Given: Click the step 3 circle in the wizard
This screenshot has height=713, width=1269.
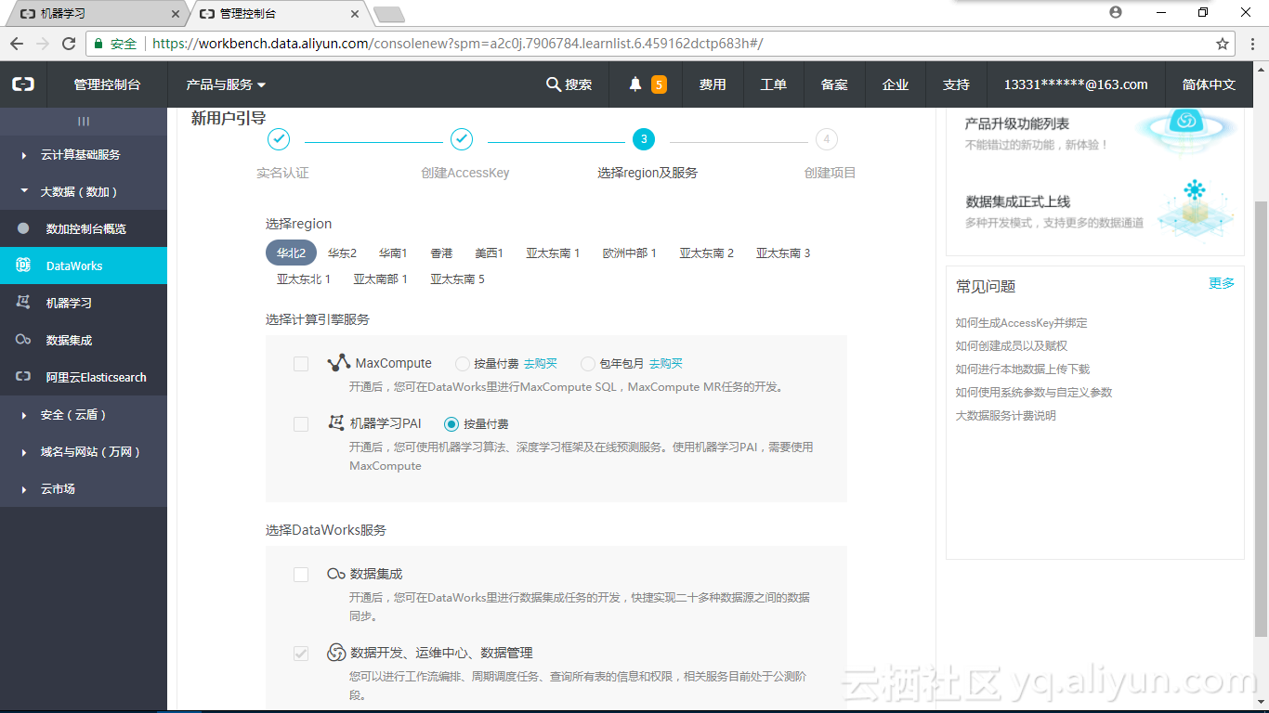Looking at the screenshot, I should coord(644,139).
